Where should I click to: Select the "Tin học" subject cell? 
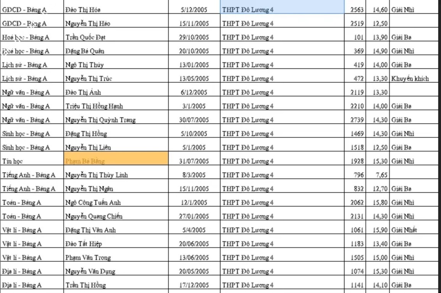32,161
